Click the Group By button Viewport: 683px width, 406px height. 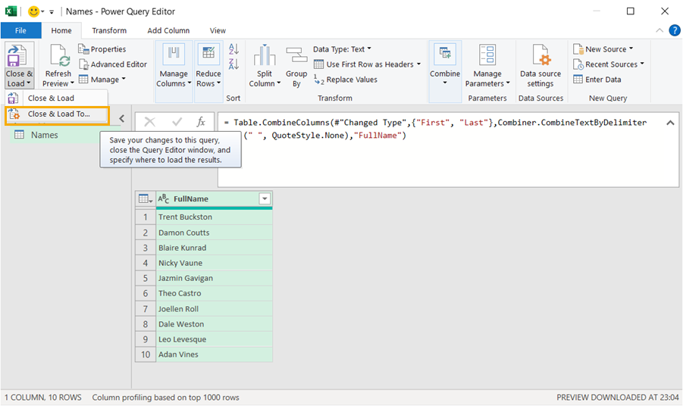click(x=296, y=65)
